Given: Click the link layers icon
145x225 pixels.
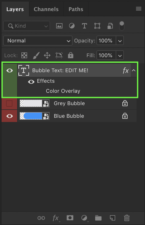Looking at the screenshot, I should pyautogui.click(x=41, y=218).
